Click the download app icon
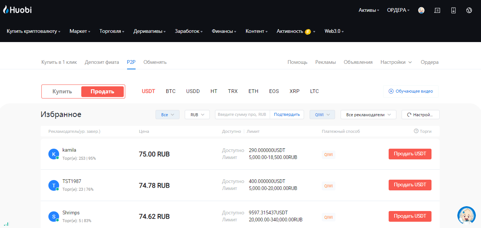The height and width of the screenshot is (228, 481). point(453,10)
